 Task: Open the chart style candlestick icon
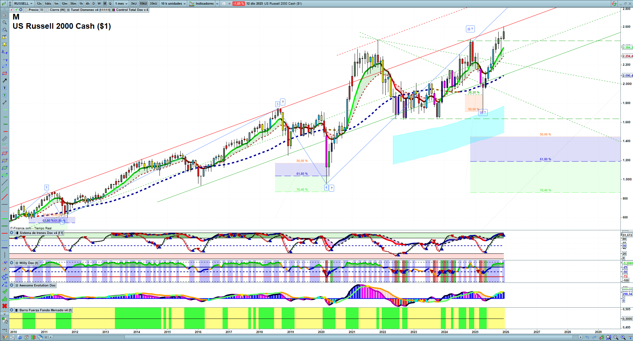[x=4, y=4]
